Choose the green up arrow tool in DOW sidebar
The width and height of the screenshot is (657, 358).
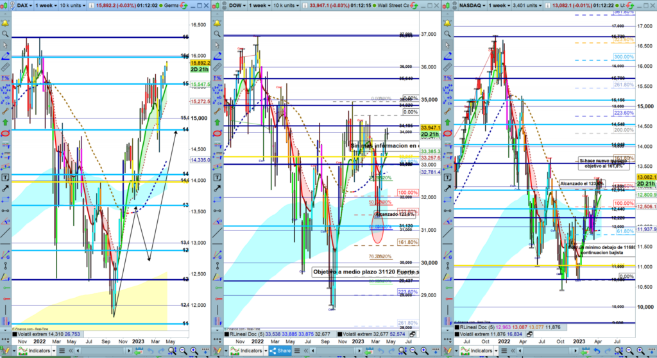(x=220, y=120)
